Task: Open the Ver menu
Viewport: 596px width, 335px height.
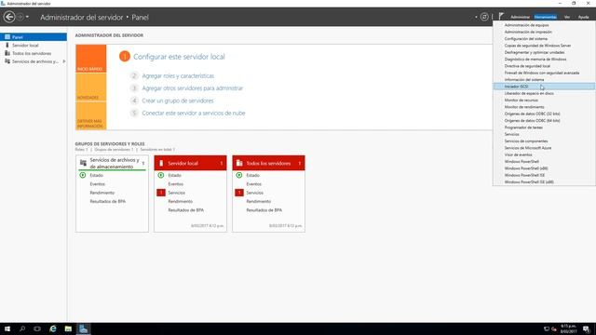Action: click(x=567, y=17)
